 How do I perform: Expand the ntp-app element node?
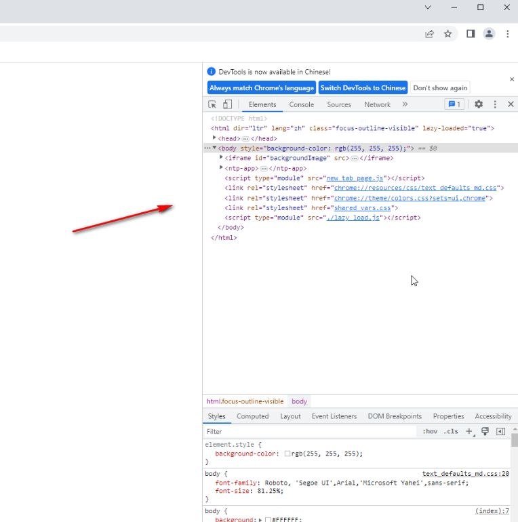click(x=221, y=167)
